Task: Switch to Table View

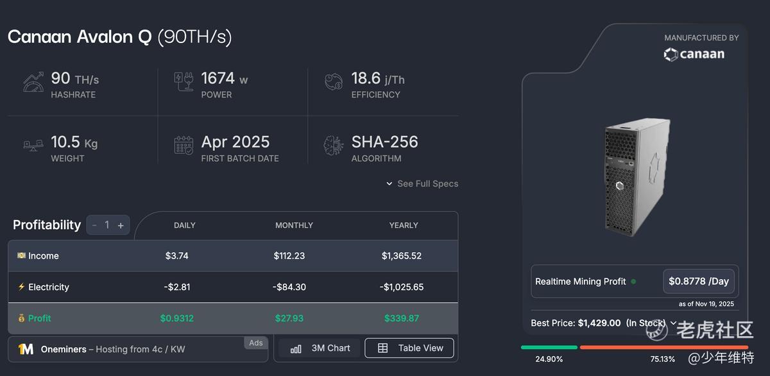Action: point(409,348)
